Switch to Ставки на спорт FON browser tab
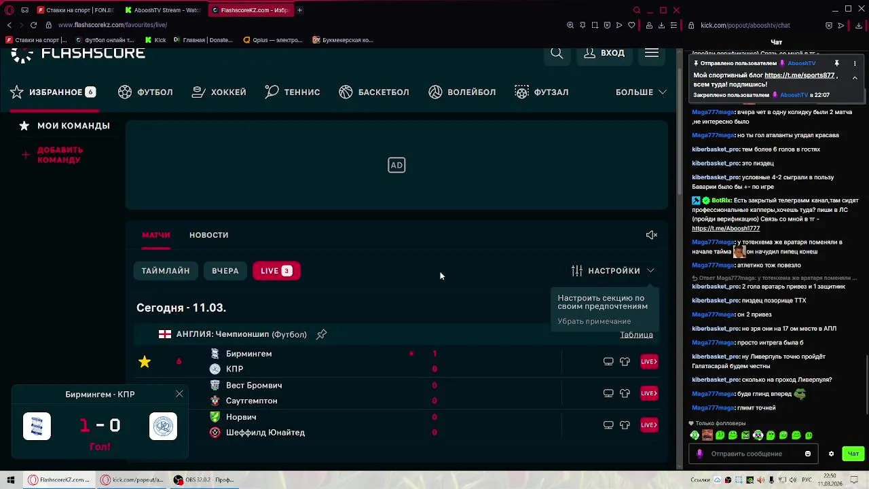869x489 pixels. [x=76, y=10]
